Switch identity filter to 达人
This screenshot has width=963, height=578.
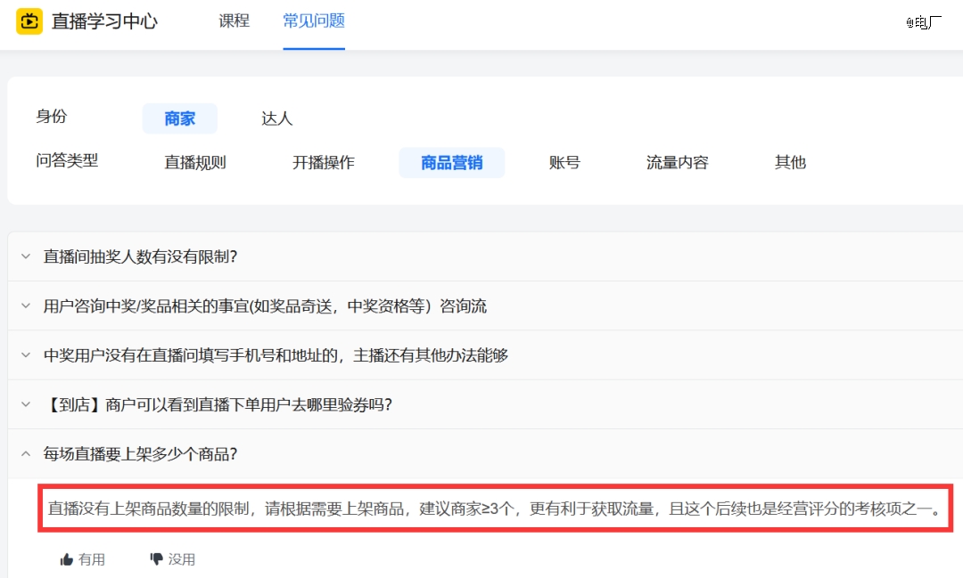[276, 118]
